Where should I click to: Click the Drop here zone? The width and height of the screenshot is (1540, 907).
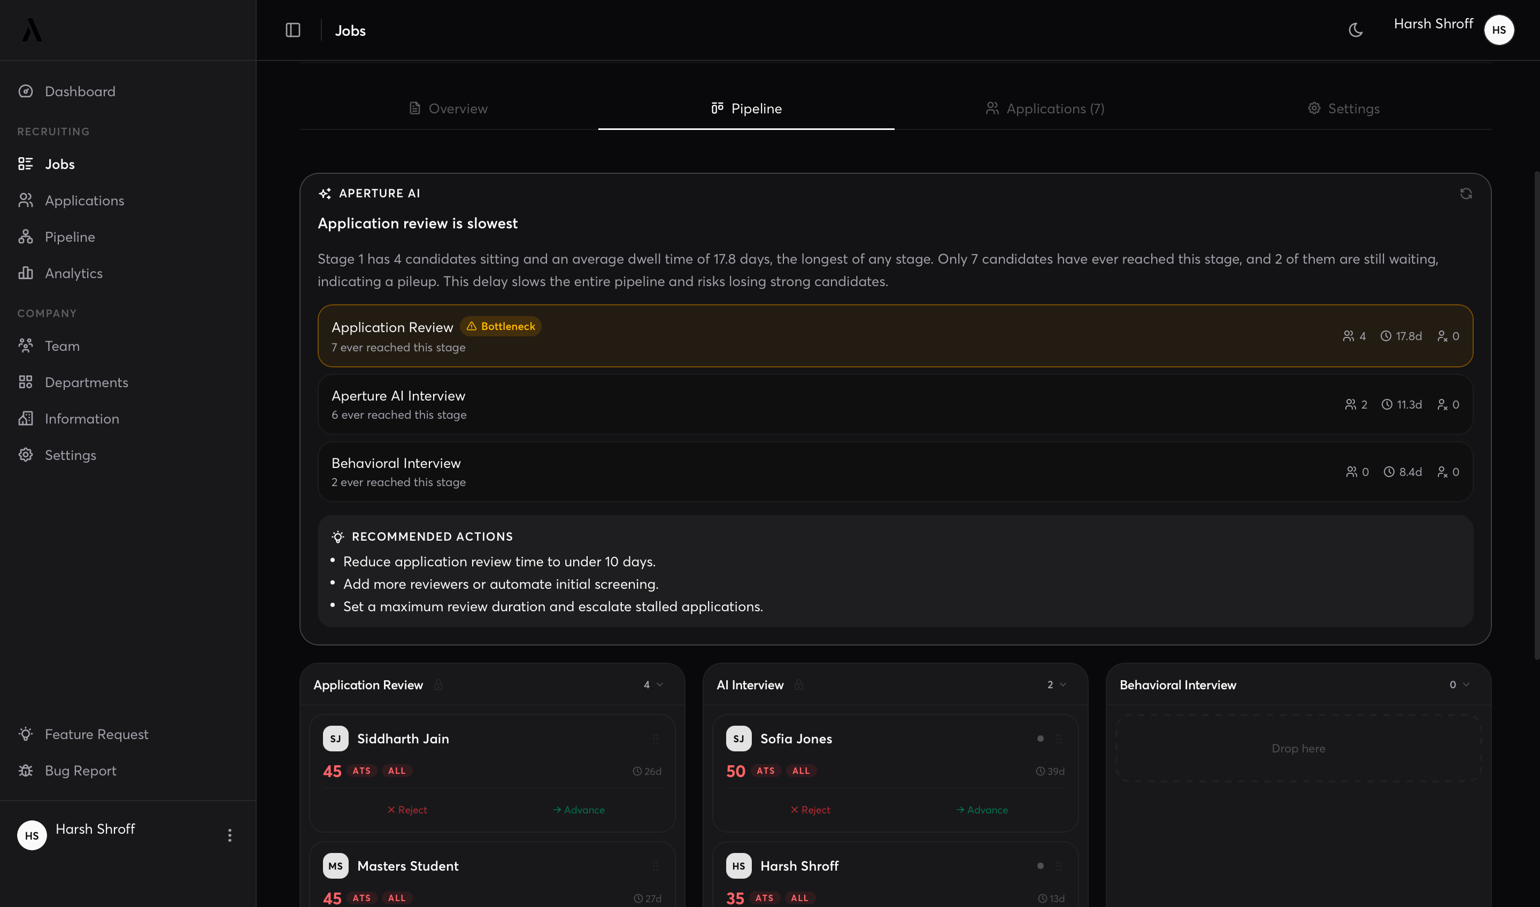point(1298,748)
